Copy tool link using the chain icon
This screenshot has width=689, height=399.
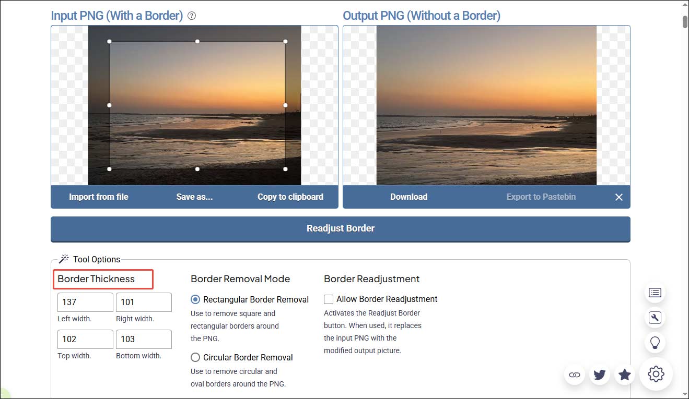click(574, 374)
